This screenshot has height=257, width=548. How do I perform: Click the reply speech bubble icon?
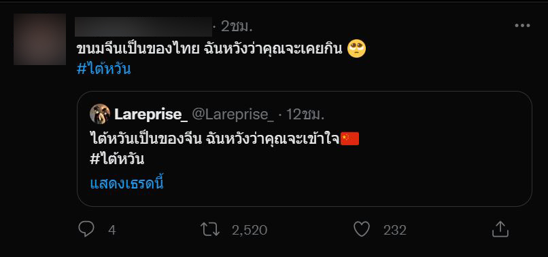point(86,230)
